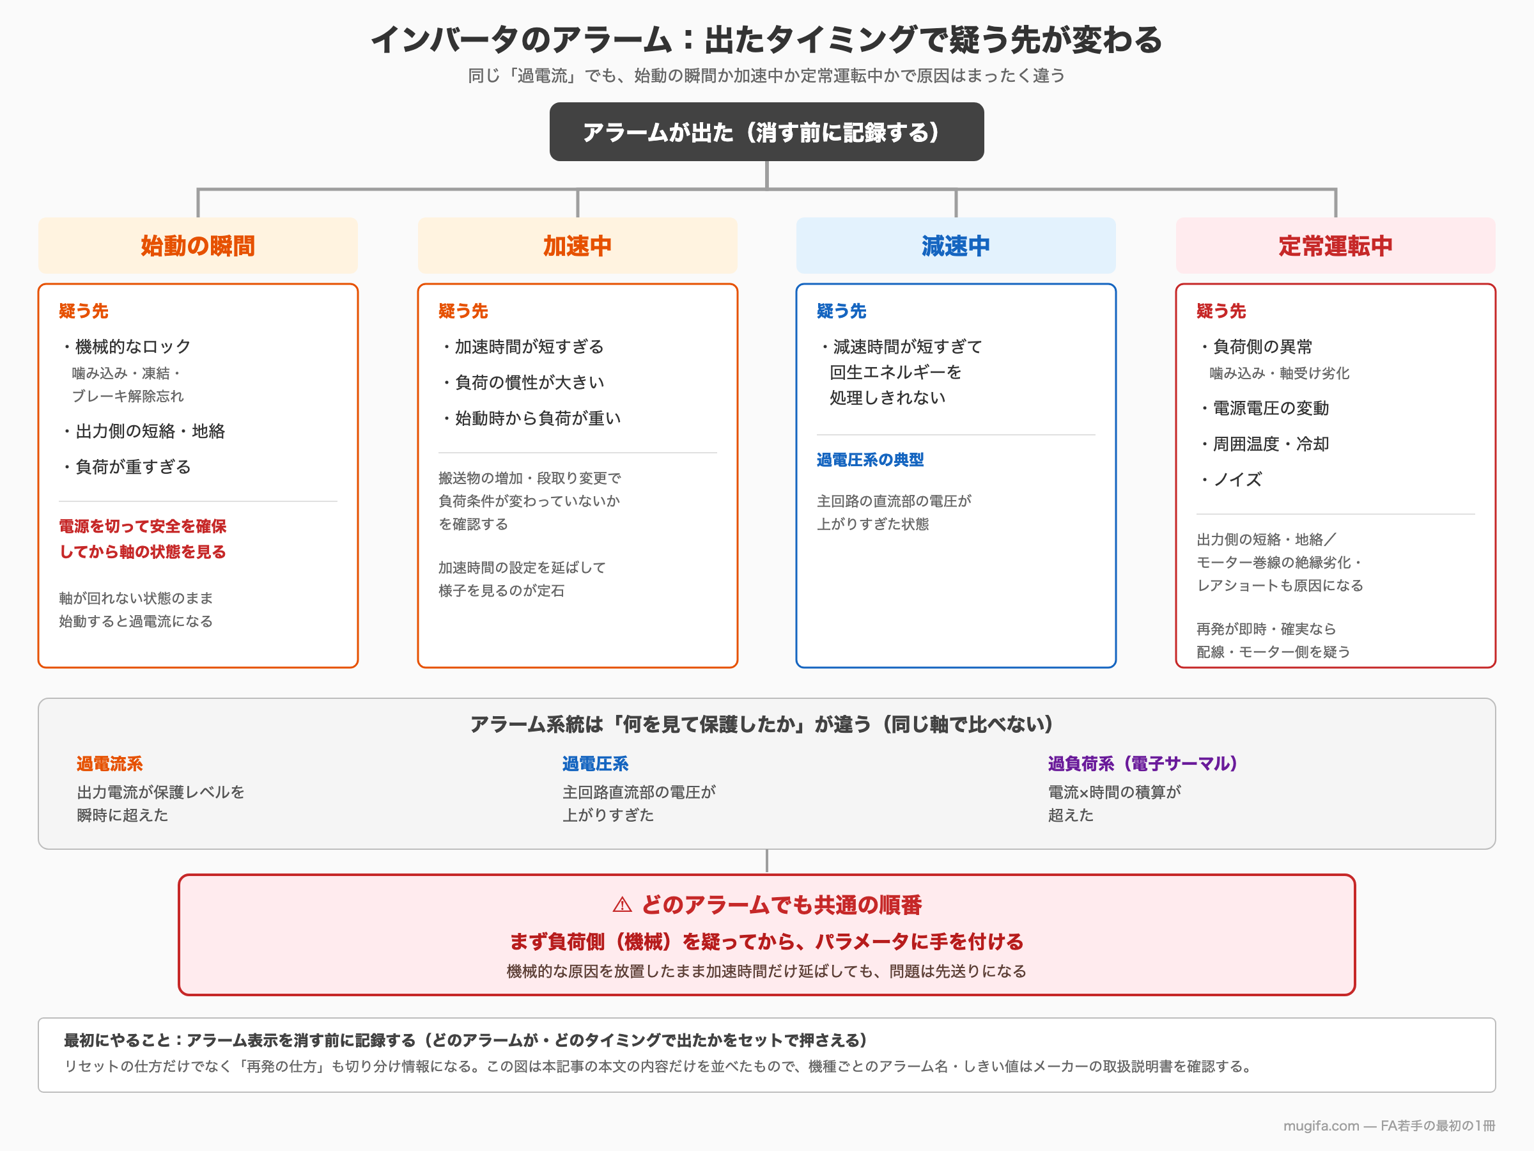Click blue '過電圧系' label
This screenshot has width=1534, height=1151.
pos(595,764)
